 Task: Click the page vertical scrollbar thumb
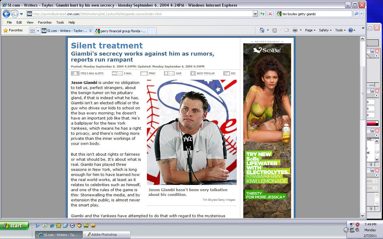(x=362, y=93)
